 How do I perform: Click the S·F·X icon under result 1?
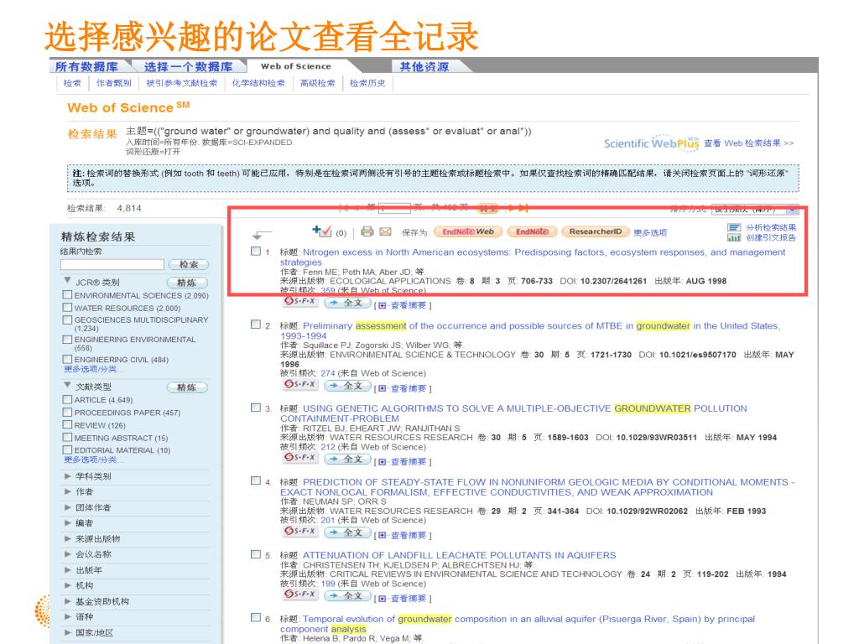(299, 301)
